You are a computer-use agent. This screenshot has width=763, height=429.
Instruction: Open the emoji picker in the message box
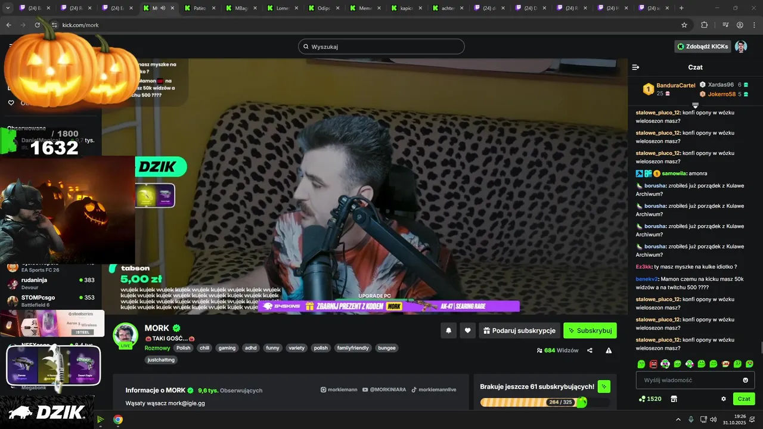pos(746,380)
